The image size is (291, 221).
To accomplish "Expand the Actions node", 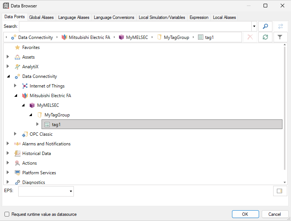I will pos(7,162).
